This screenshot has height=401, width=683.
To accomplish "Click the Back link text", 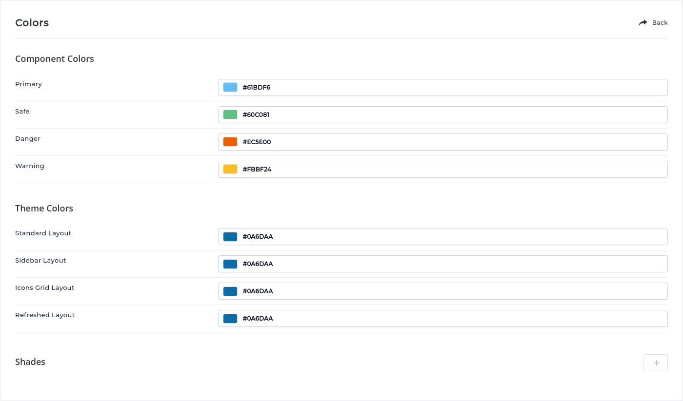I will pos(660,23).
